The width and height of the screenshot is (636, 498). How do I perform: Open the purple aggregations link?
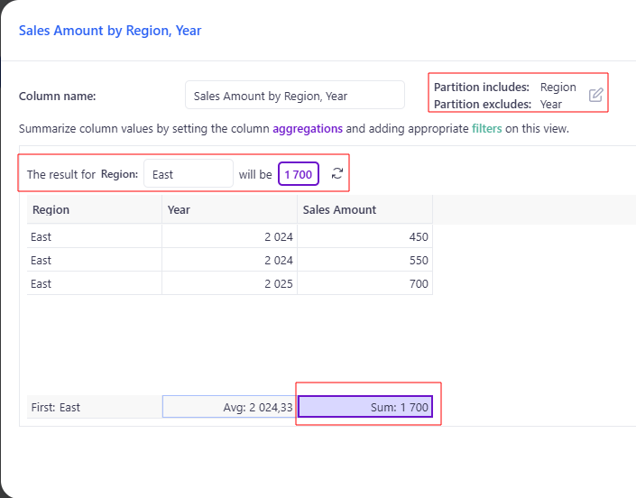point(308,128)
